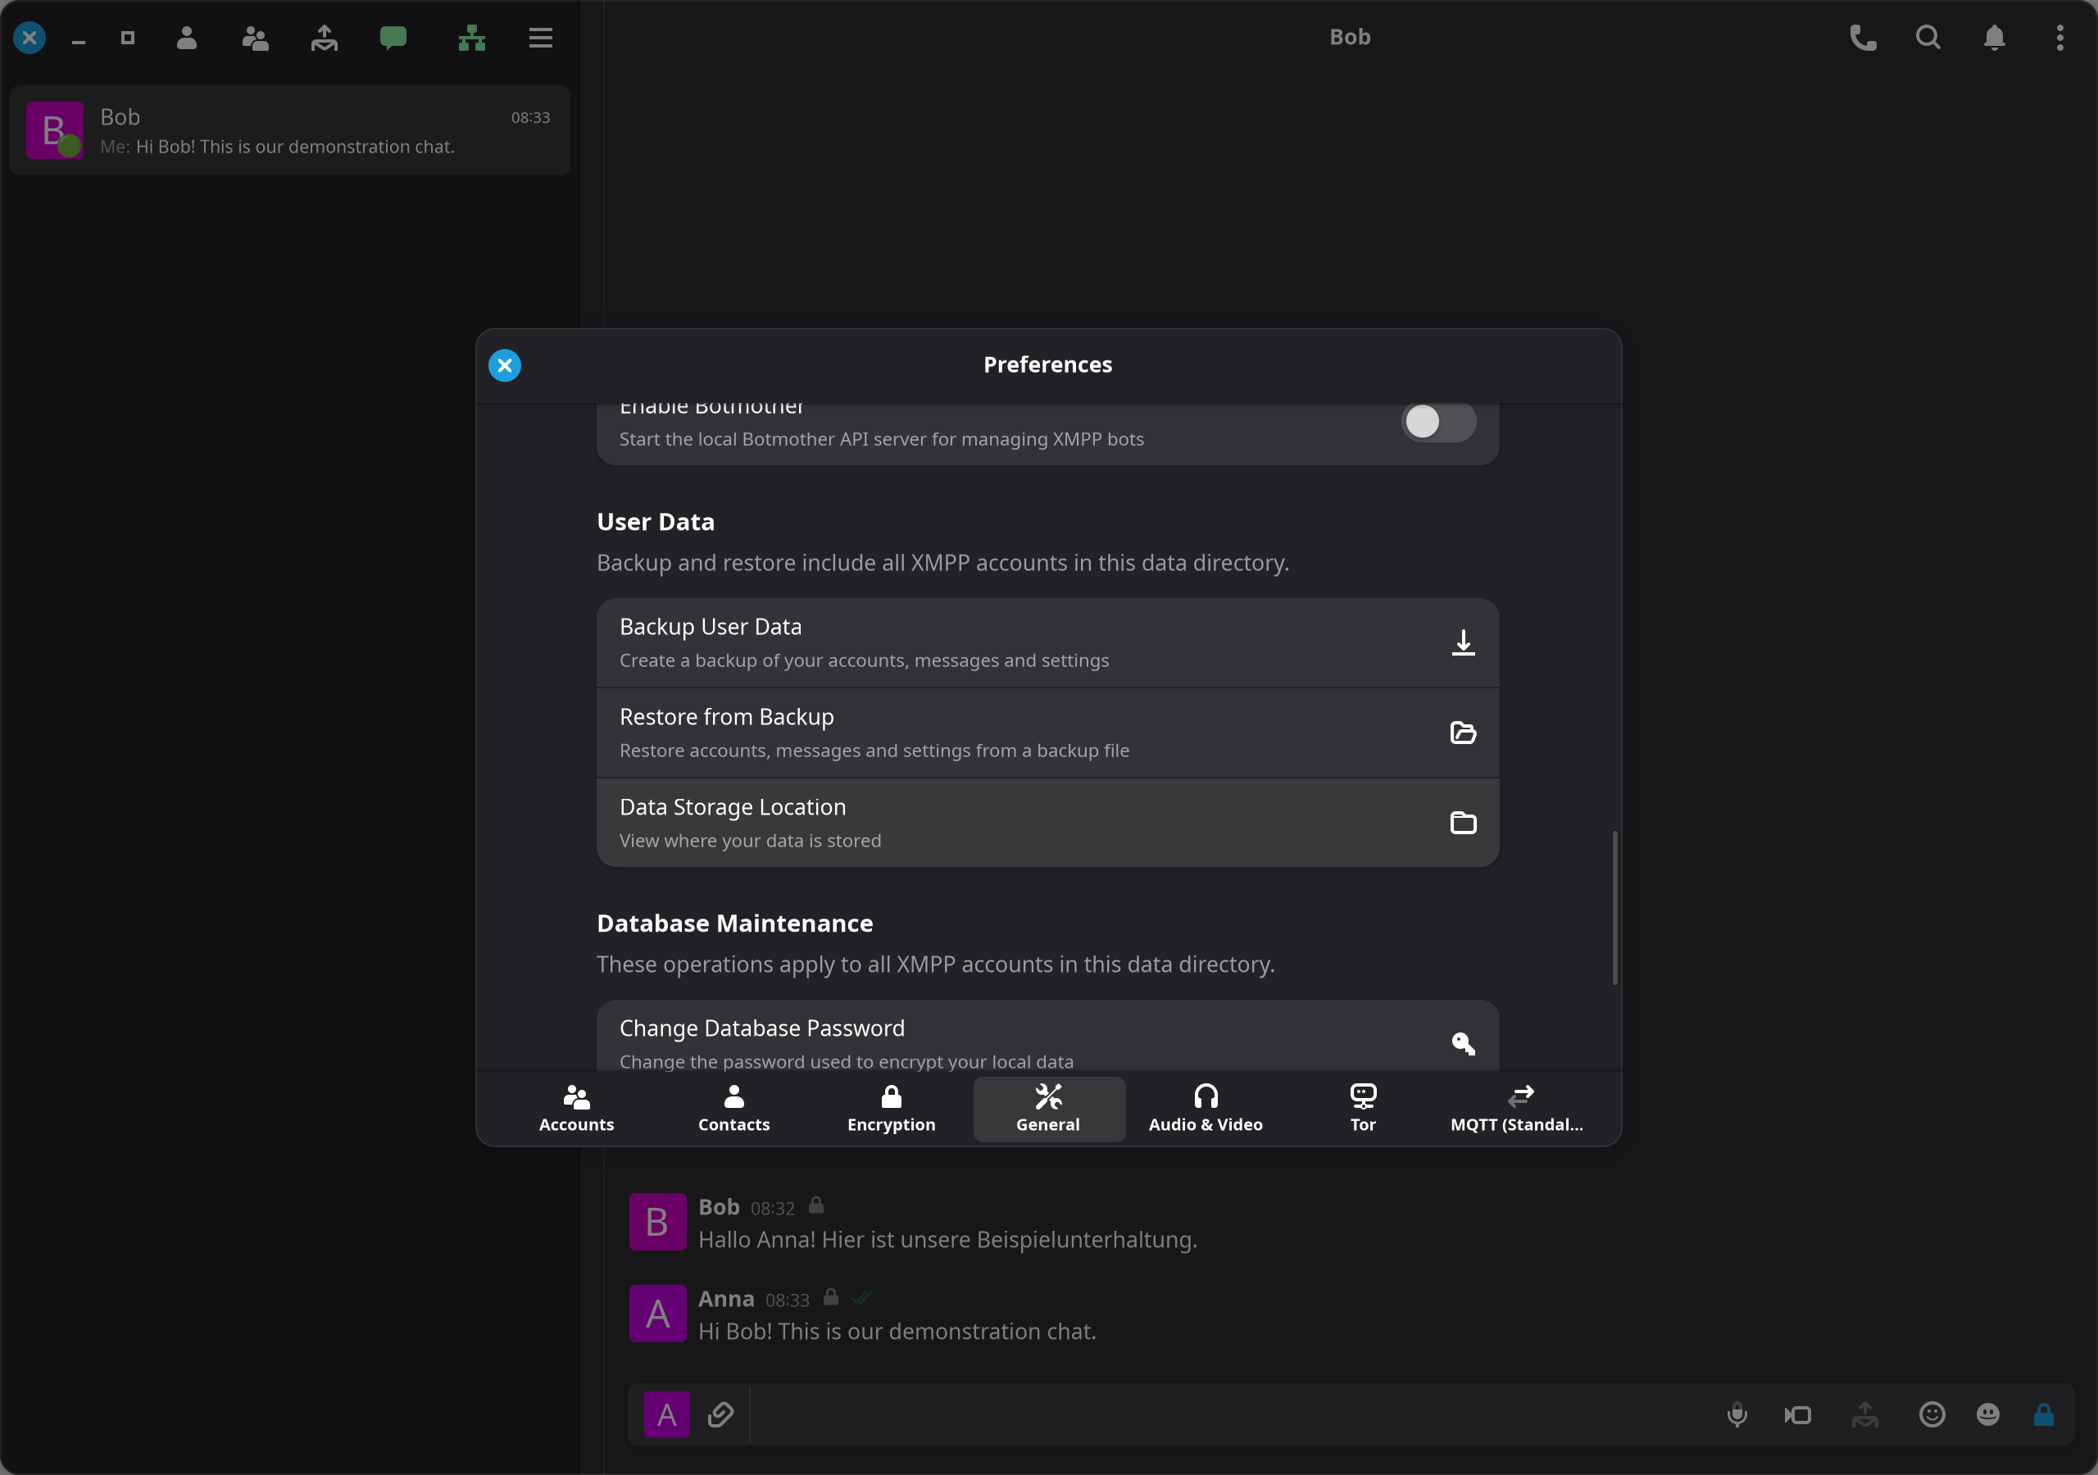Record a voice message with microphone icon
The image size is (2098, 1475).
click(1737, 1414)
